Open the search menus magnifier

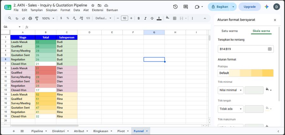click(10, 18)
